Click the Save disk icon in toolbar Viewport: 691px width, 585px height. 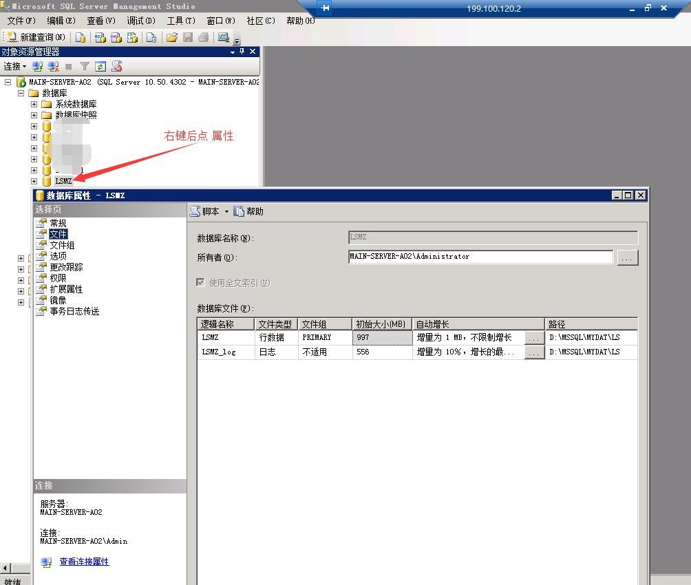188,37
